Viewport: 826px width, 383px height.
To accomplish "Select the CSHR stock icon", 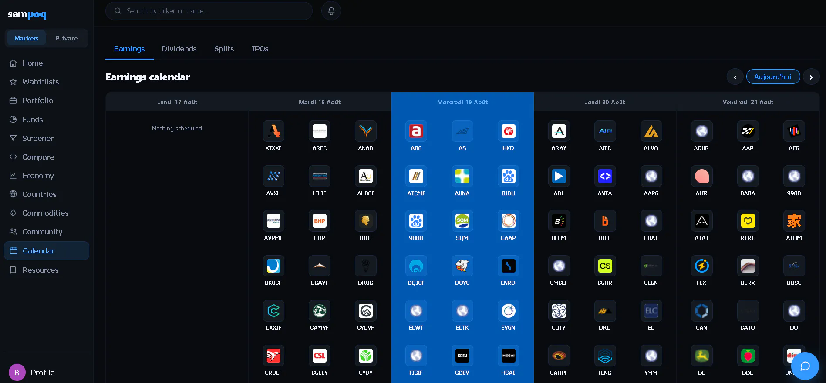I will coord(605,266).
